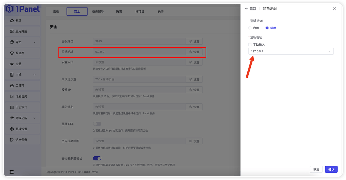
Task: Click 设置 gear for 安全入口
Action: pyautogui.click(x=194, y=62)
